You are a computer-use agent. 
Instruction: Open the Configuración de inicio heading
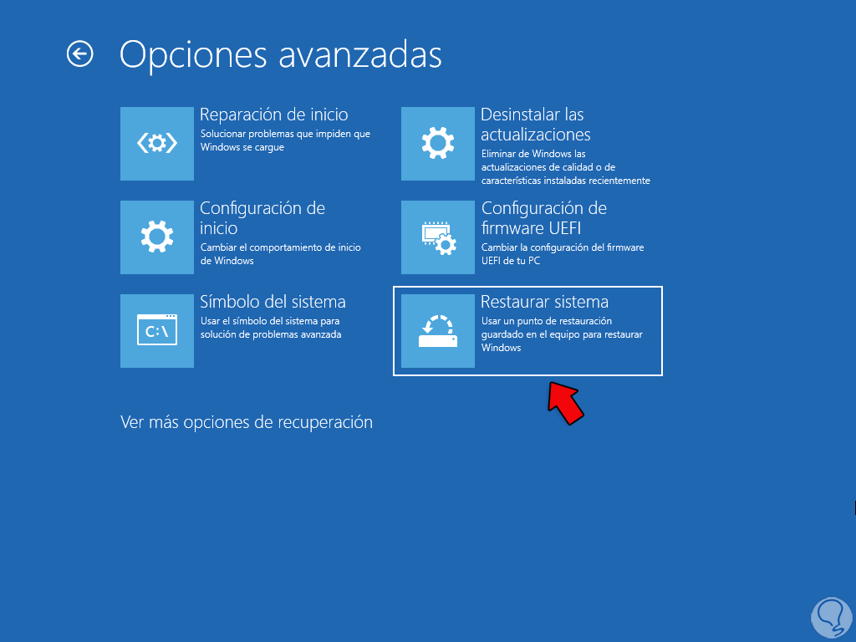[x=262, y=218]
